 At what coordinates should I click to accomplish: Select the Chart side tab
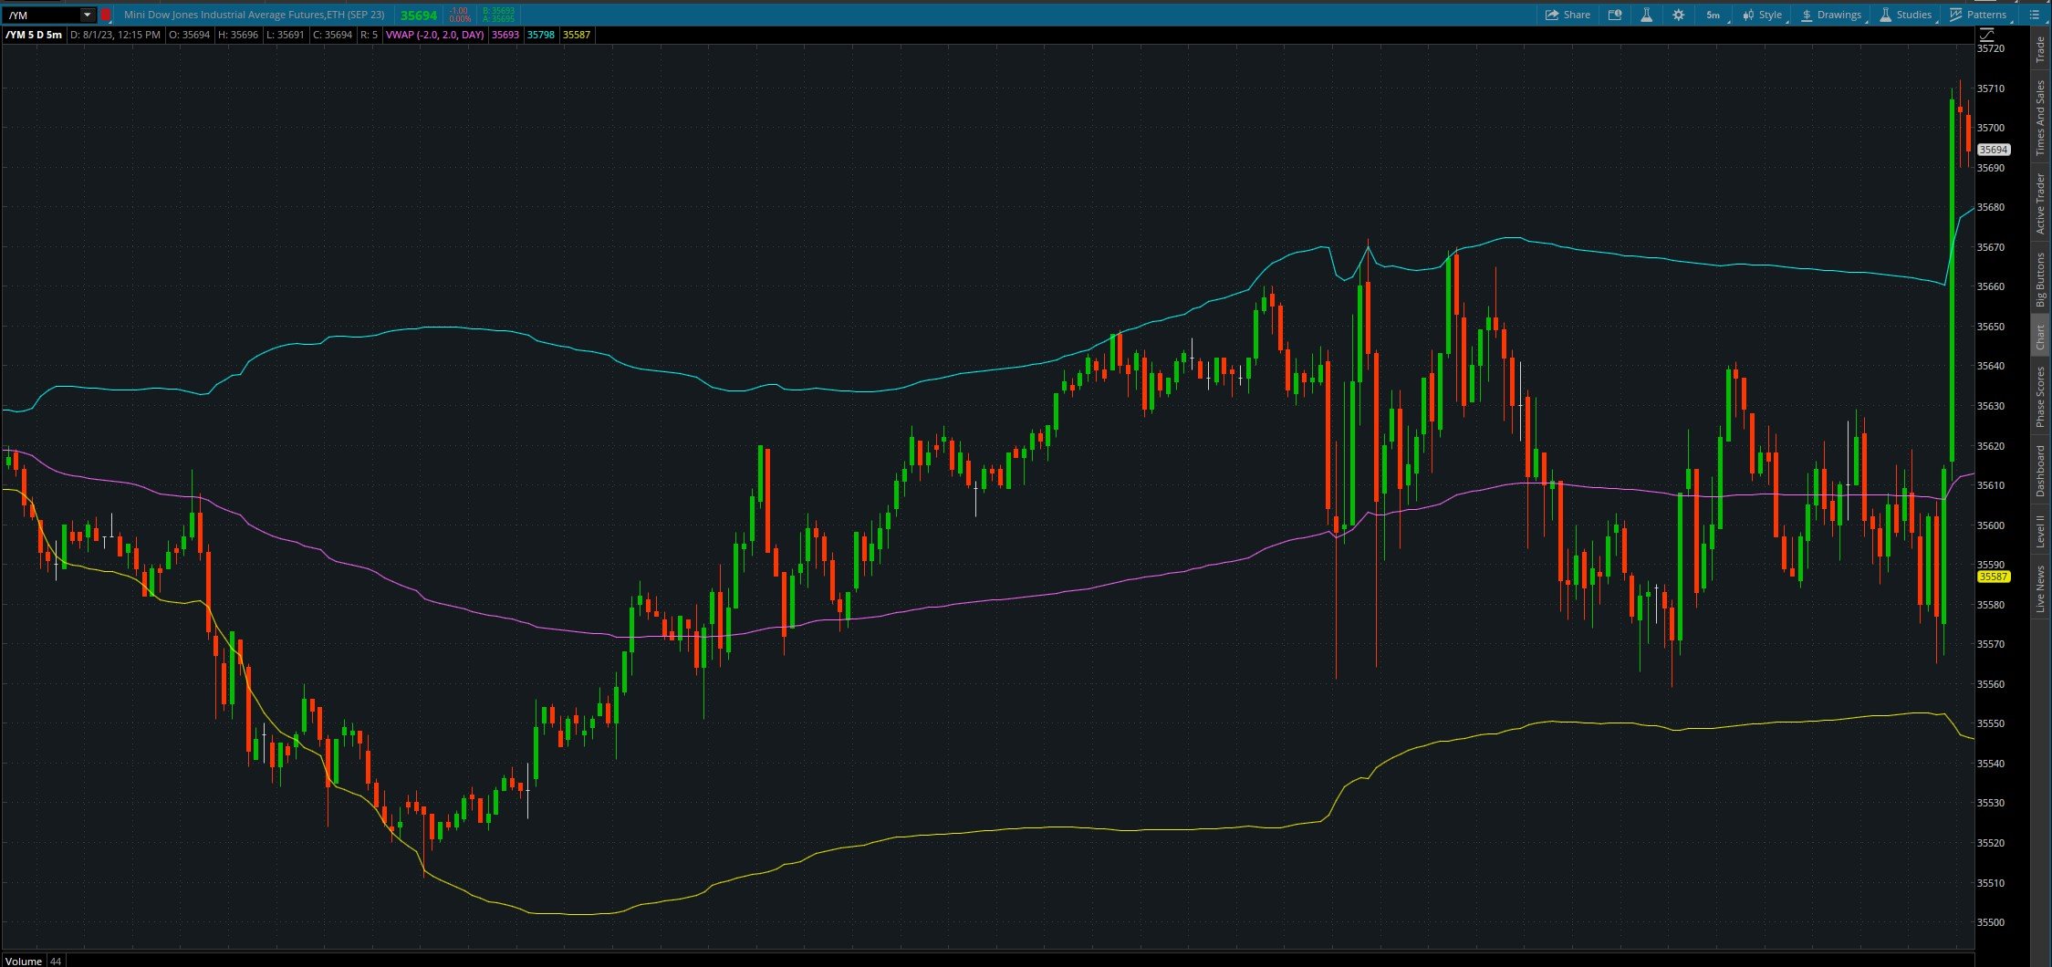[x=2041, y=337]
